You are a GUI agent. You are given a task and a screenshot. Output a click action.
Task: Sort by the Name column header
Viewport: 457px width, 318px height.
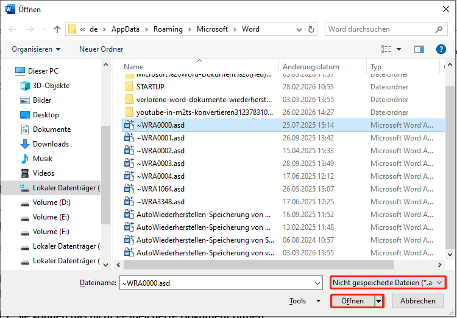coord(133,67)
